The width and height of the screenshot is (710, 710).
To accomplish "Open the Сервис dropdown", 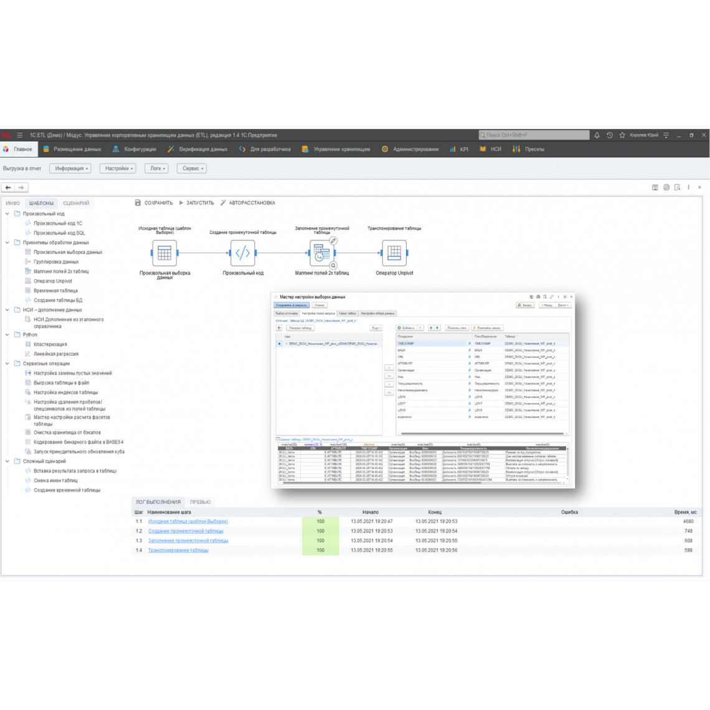I will tap(192, 168).
